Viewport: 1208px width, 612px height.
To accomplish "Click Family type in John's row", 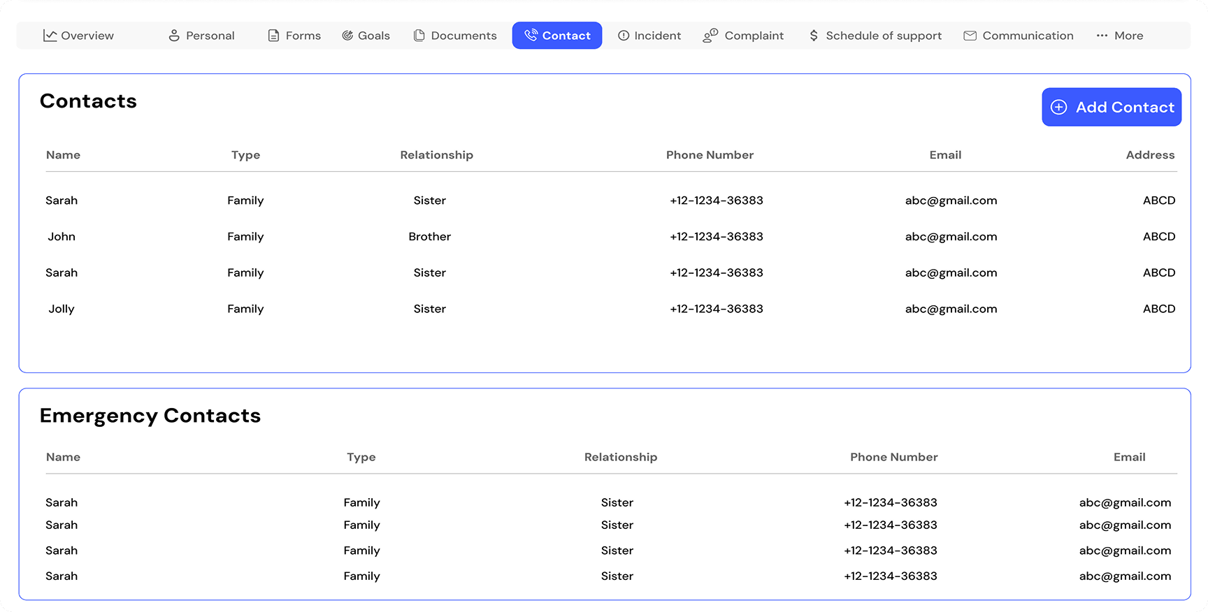I will click(x=245, y=237).
